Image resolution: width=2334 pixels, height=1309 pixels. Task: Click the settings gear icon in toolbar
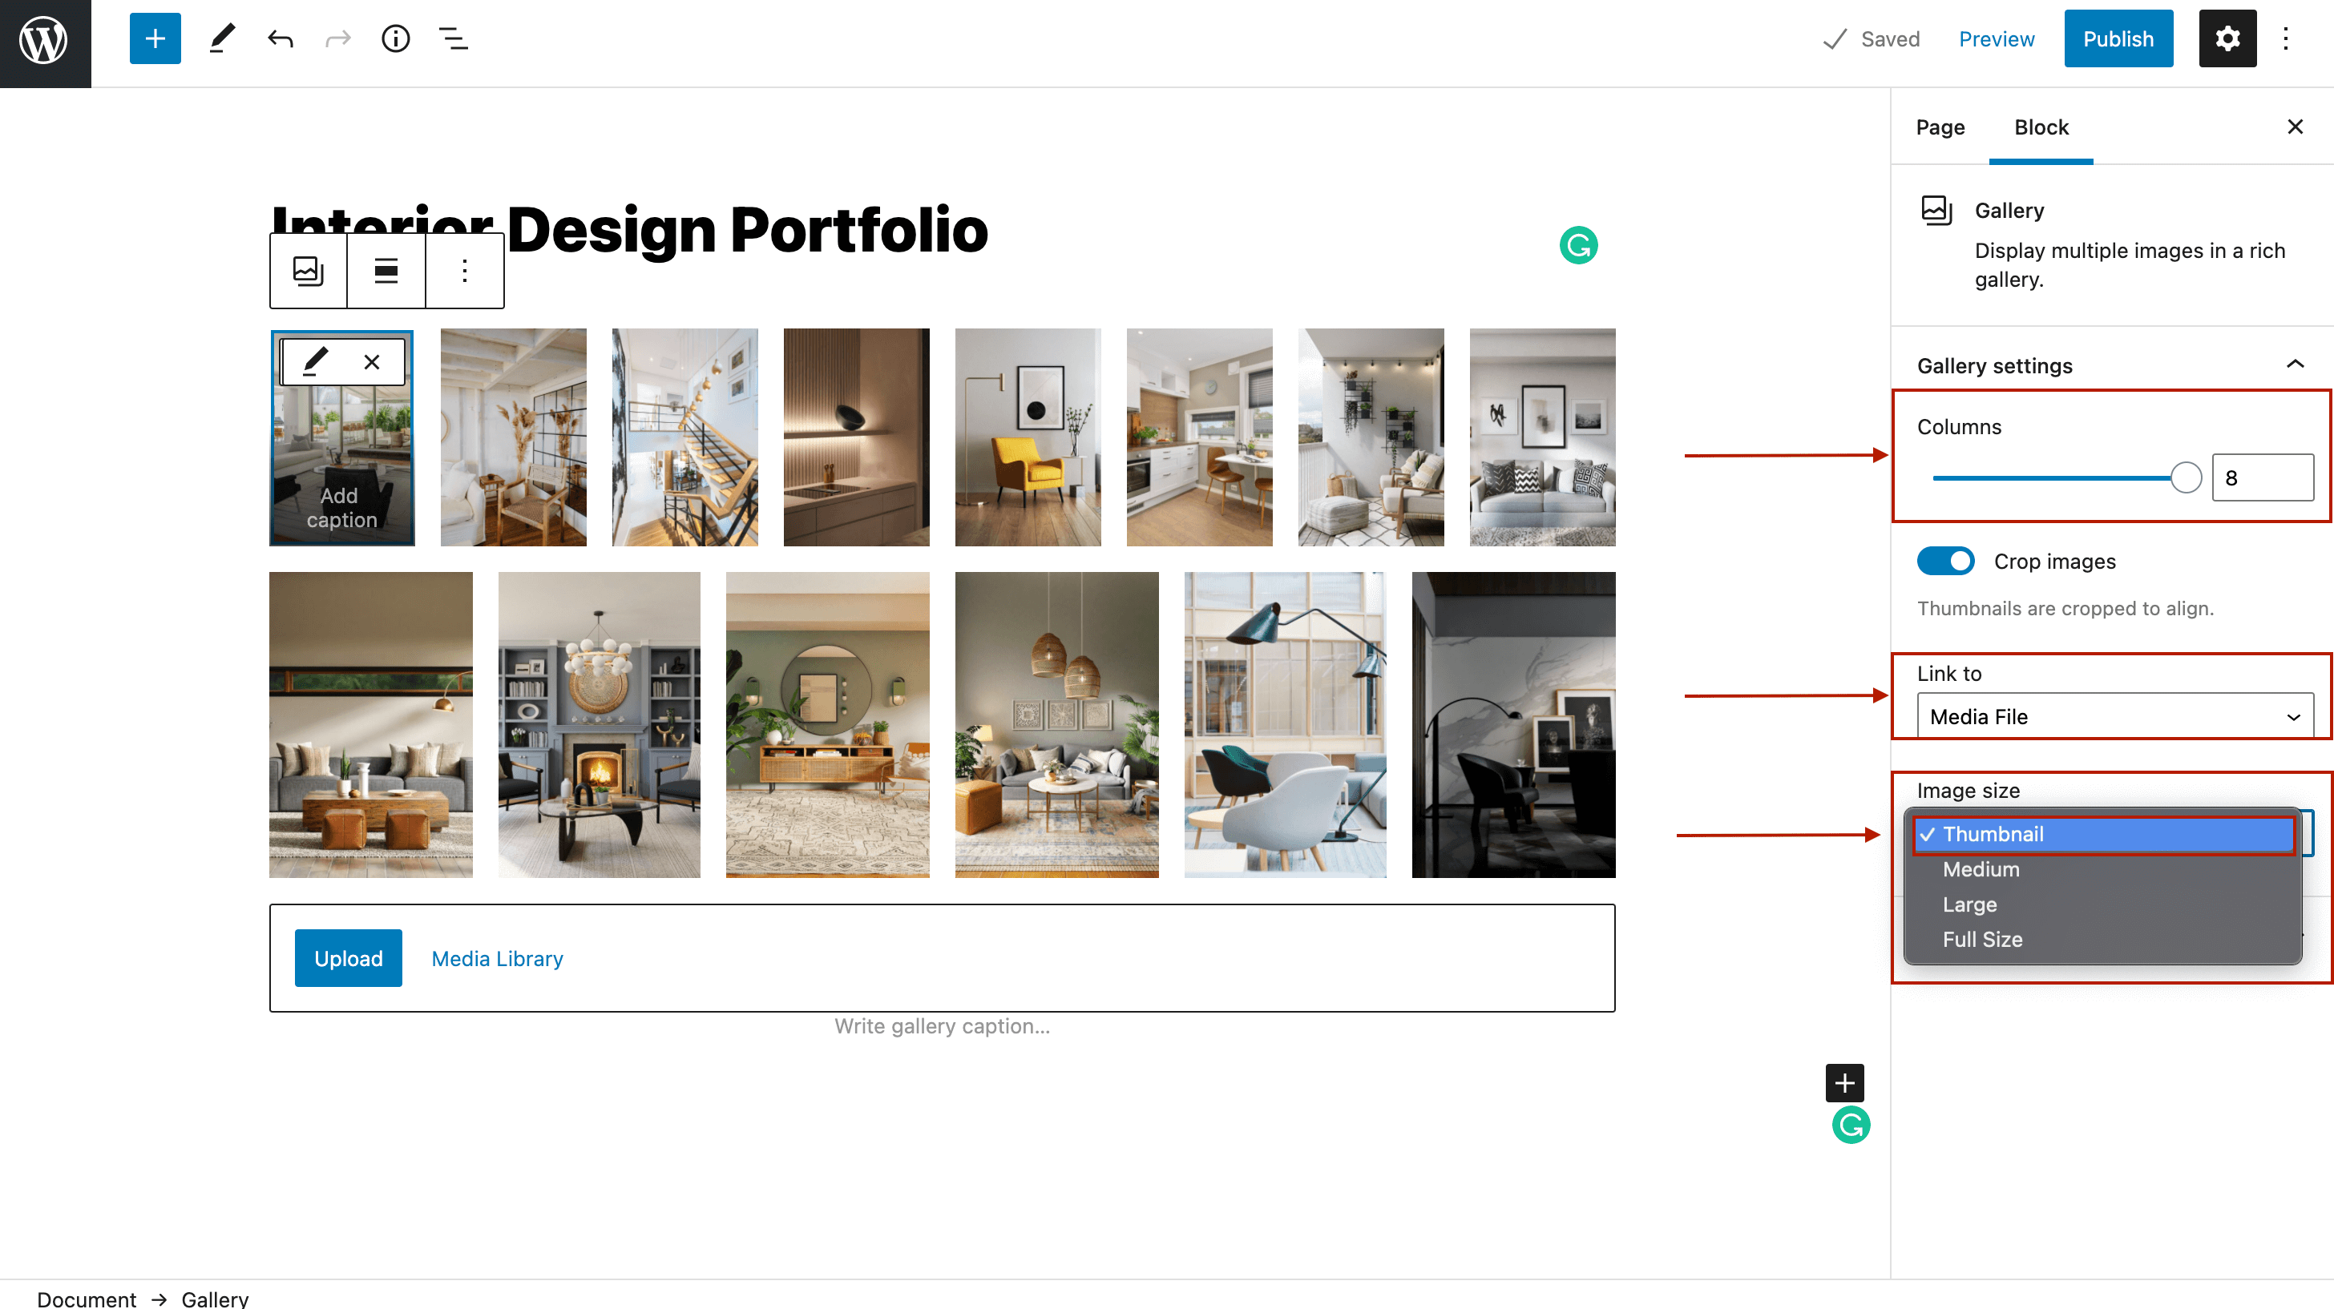pos(2228,38)
